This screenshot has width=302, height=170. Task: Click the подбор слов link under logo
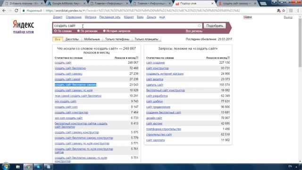24,32
